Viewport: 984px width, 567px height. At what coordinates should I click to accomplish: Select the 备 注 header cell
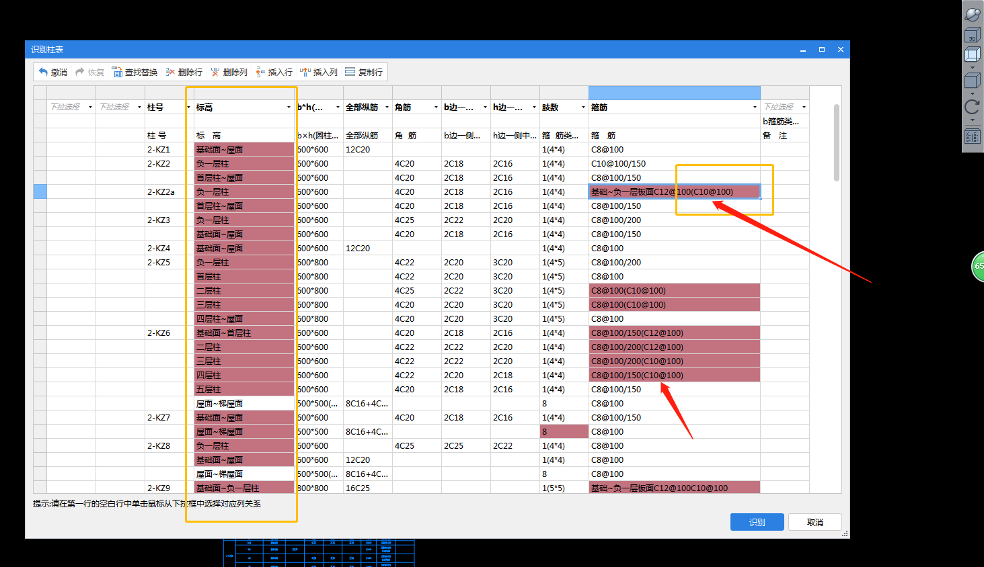pyautogui.click(x=785, y=135)
